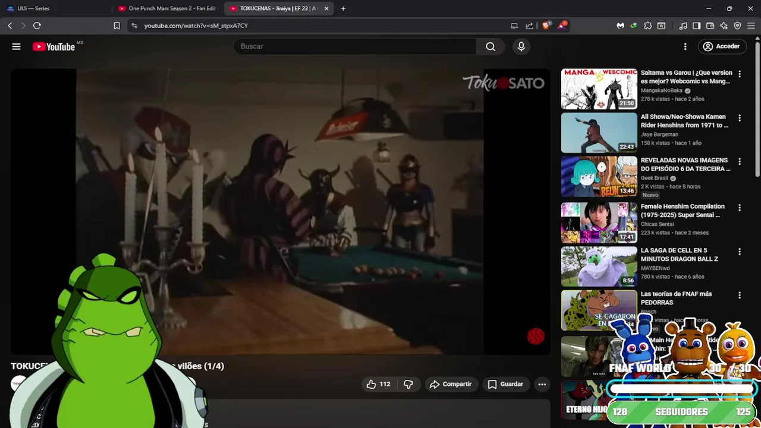
Task: Open All Showa Kamen Rider Henshins thumbnail
Action: point(599,133)
